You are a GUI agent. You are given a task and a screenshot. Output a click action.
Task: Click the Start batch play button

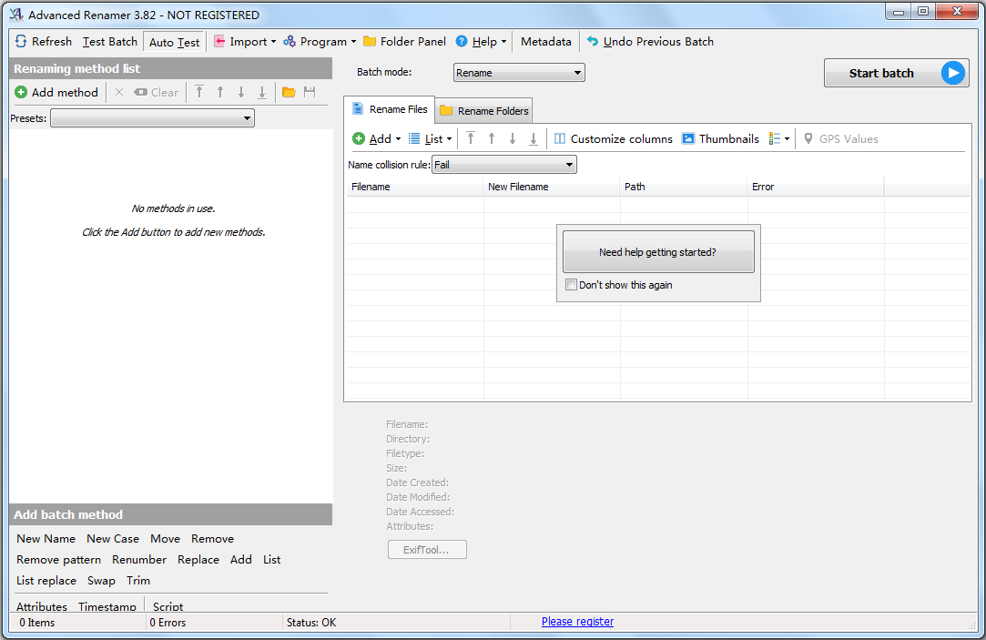pyautogui.click(x=952, y=74)
